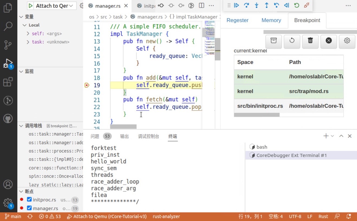Screen dimensions: 357x221
Task: Expand the task variable
Action: tap(28, 42)
